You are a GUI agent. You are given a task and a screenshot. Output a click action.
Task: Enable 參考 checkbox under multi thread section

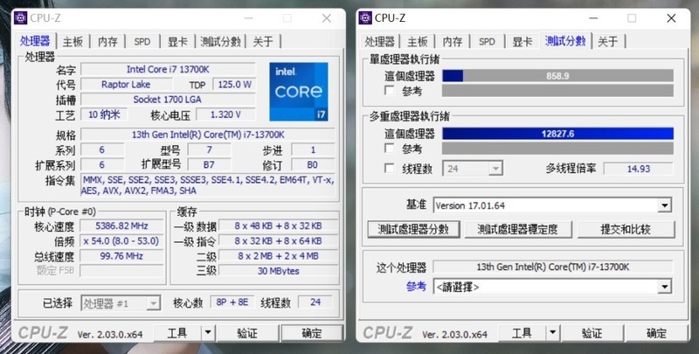(390, 148)
